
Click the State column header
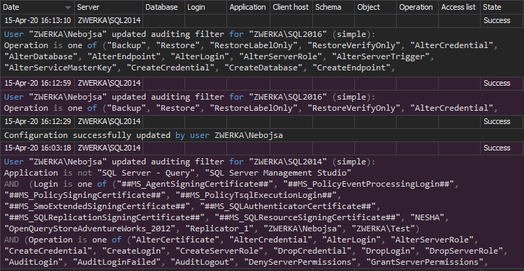click(x=502, y=7)
